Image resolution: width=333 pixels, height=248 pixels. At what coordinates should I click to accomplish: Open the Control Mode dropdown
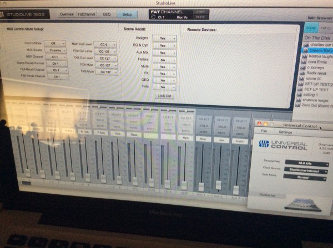point(55,43)
